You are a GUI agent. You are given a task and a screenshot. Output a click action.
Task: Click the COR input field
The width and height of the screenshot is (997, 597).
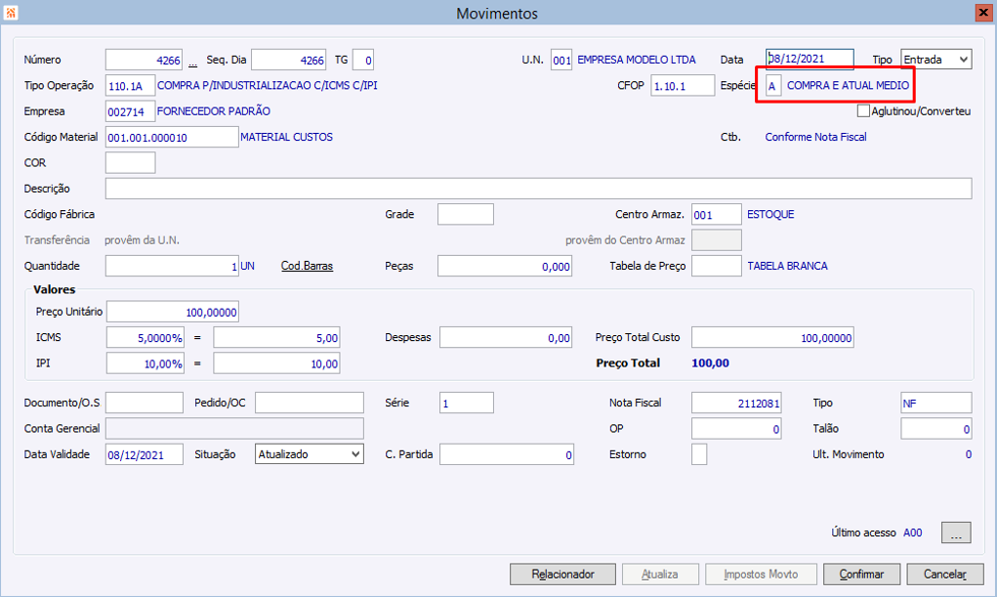pyautogui.click(x=130, y=163)
